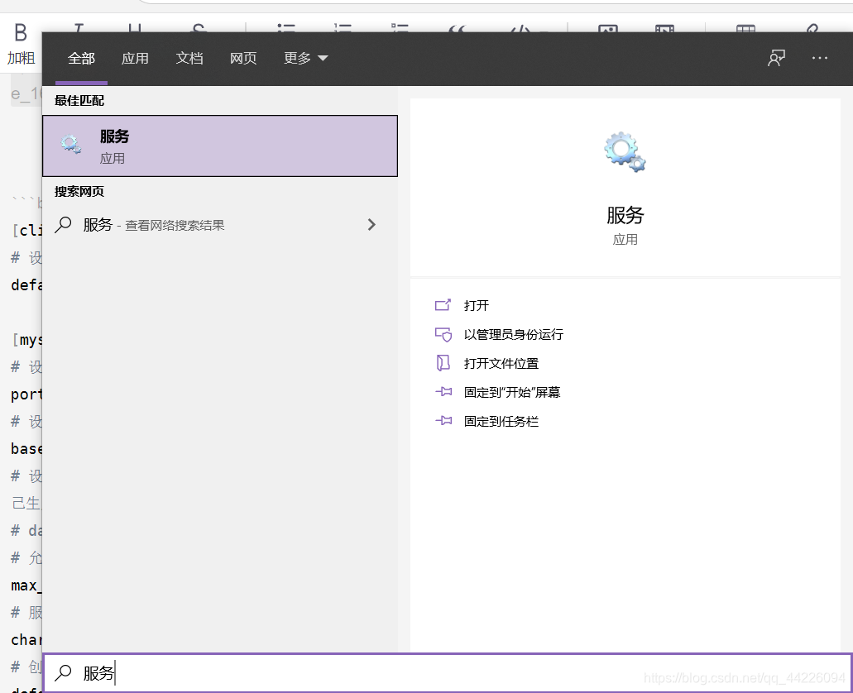Viewport: 853px width, 693px height.
Task: Expand the 更多 dropdown menu
Action: point(306,58)
